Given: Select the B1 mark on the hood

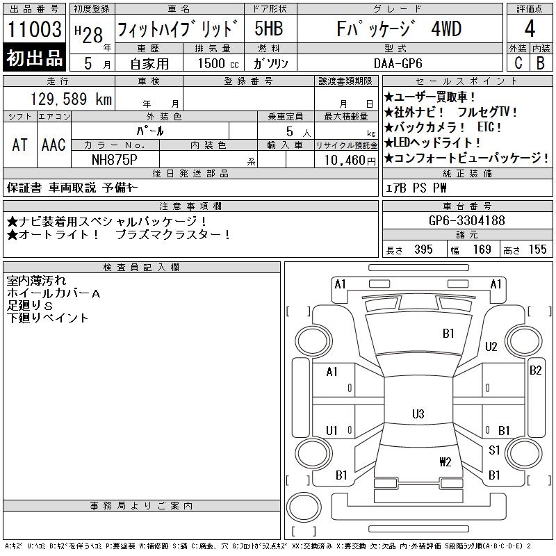Looking at the screenshot, I should pos(448,334).
